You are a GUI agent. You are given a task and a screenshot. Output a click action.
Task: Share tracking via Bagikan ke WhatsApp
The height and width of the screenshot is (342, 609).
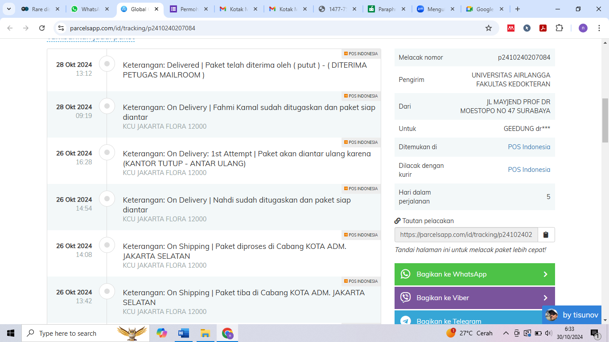[x=474, y=274]
